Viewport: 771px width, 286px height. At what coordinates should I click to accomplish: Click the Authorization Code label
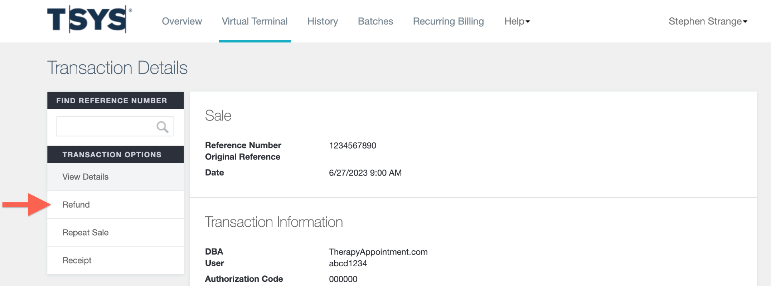(244, 279)
